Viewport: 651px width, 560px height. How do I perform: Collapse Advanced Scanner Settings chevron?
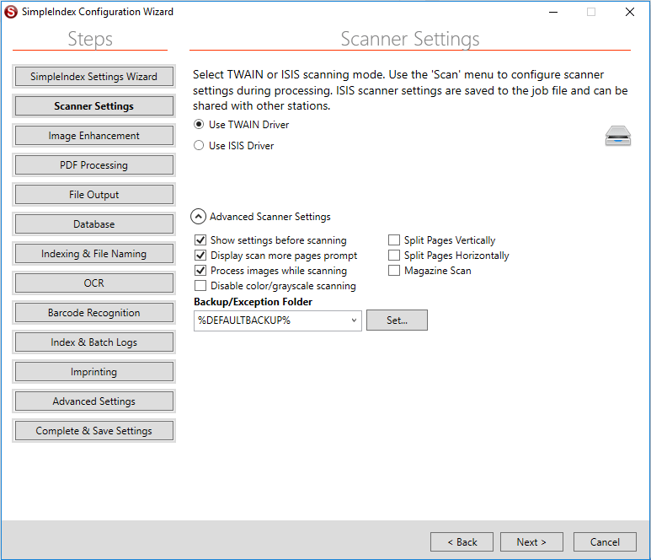198,217
